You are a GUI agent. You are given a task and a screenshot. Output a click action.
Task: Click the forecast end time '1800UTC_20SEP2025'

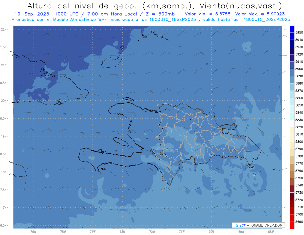267,20
